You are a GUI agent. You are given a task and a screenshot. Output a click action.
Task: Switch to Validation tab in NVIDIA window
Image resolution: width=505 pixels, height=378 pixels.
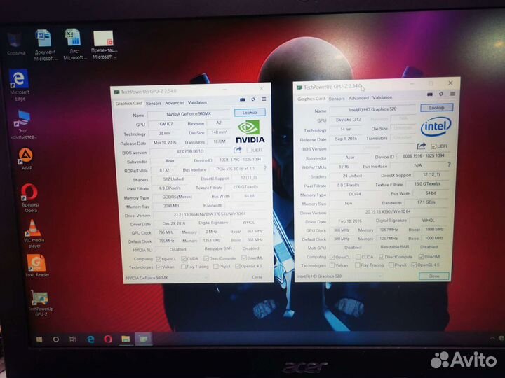point(197,102)
